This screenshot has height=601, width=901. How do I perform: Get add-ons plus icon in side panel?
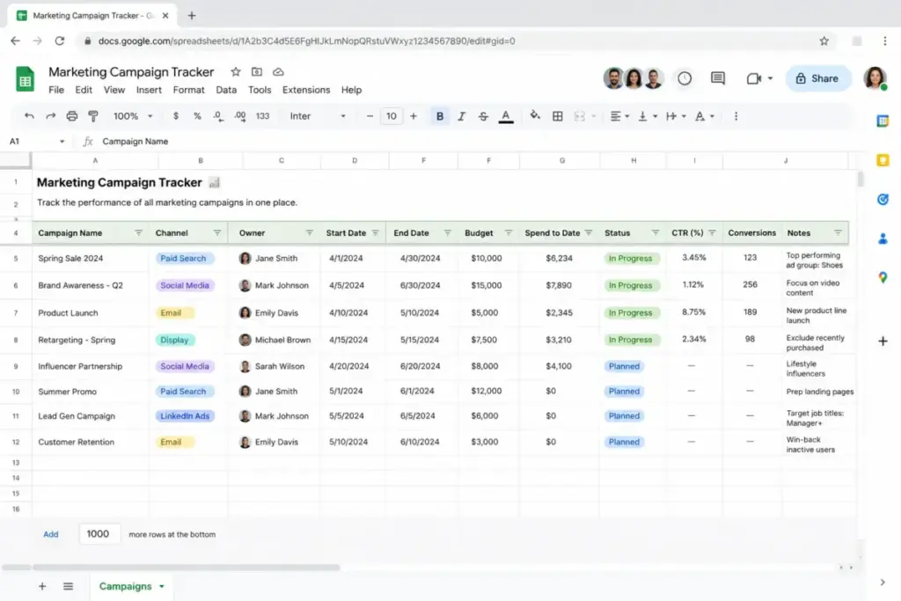click(x=883, y=341)
